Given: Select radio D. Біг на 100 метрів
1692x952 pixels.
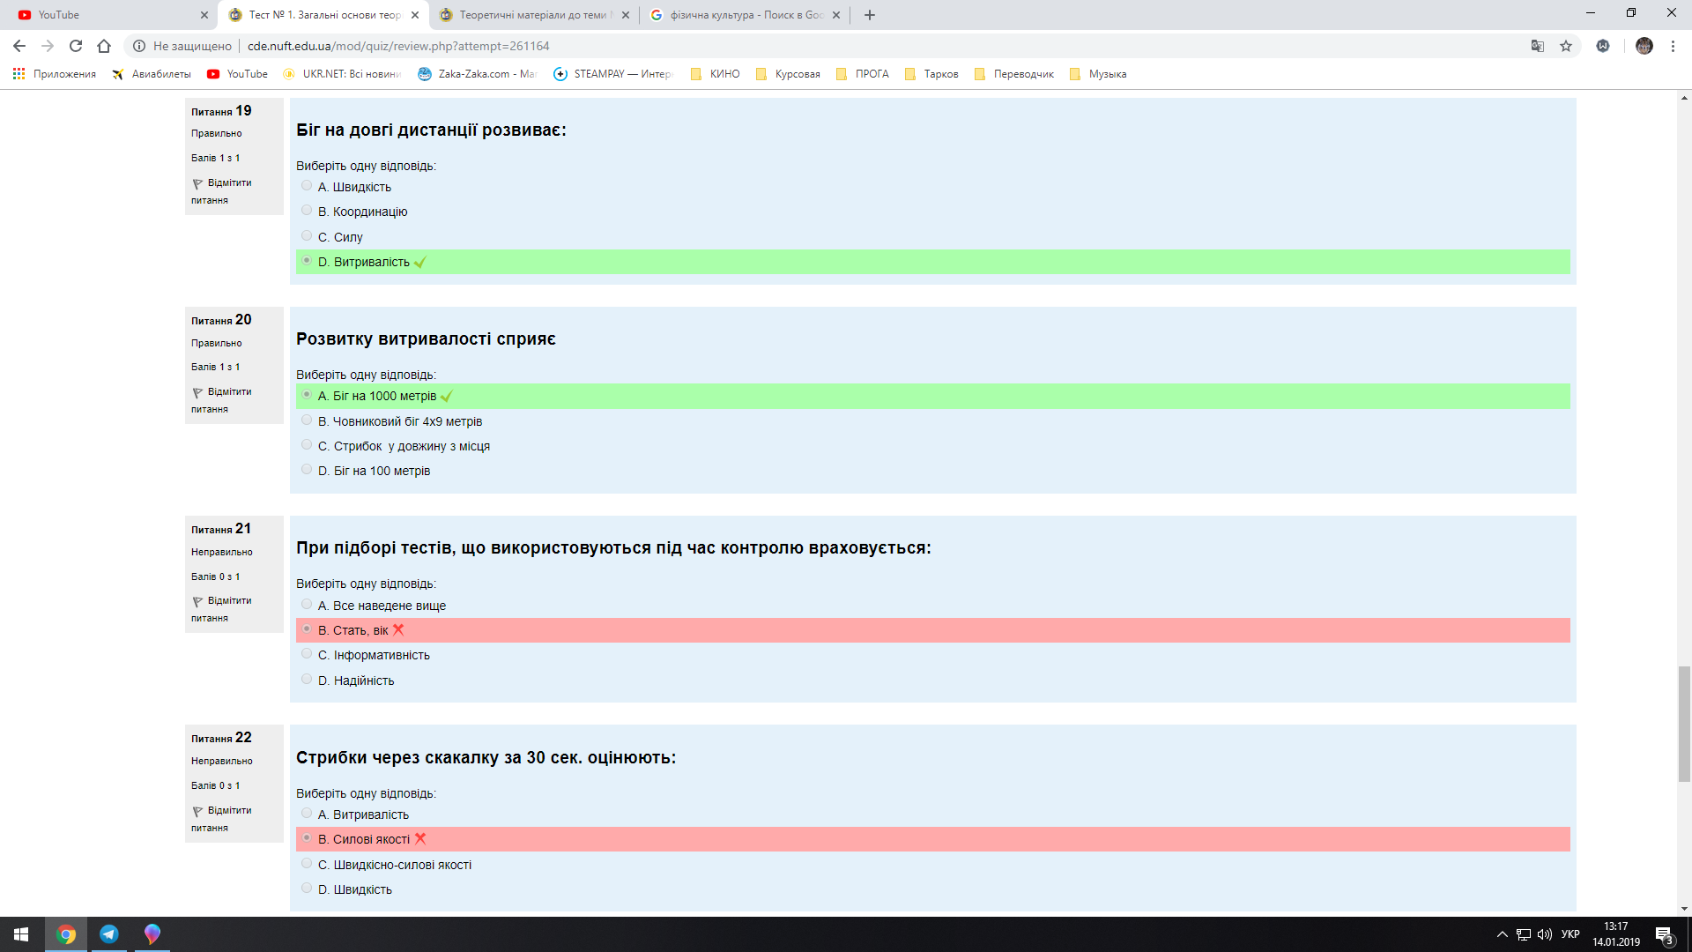Looking at the screenshot, I should pos(307,470).
